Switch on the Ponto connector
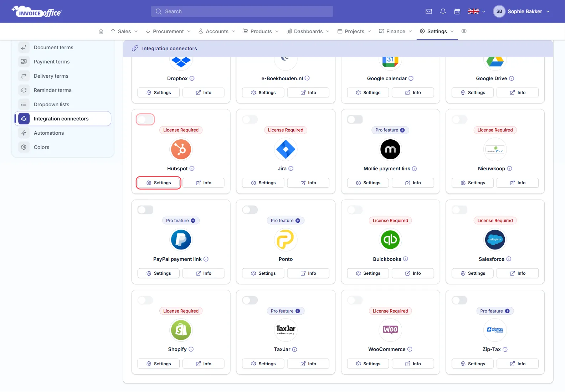The height and width of the screenshot is (392, 565). tap(250, 210)
